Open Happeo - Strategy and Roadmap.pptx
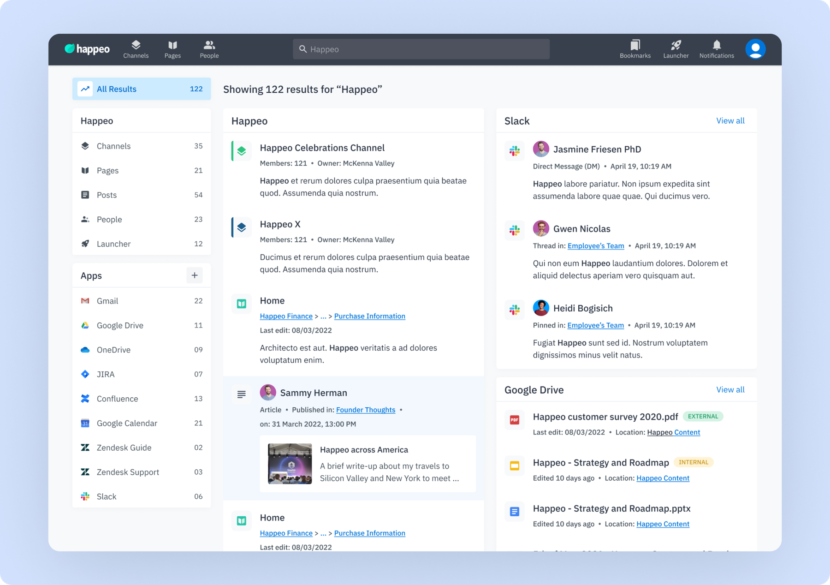Viewport: 830px width, 585px height. coord(611,508)
